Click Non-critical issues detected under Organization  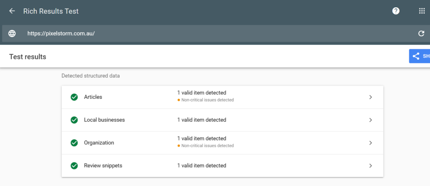207,146
